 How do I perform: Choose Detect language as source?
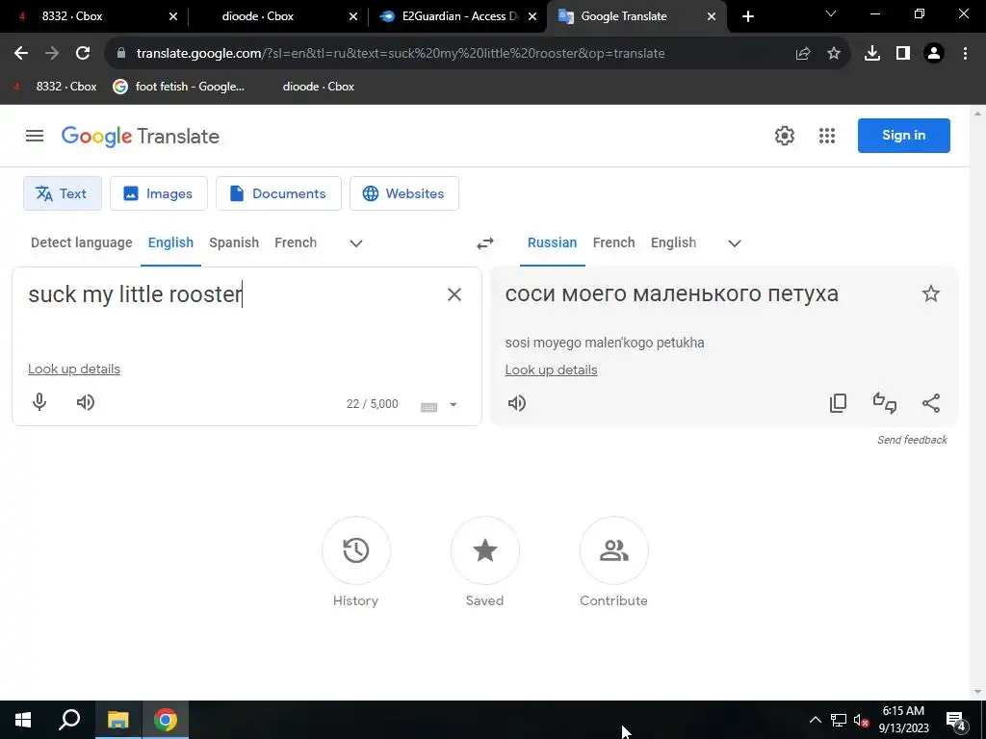82,242
